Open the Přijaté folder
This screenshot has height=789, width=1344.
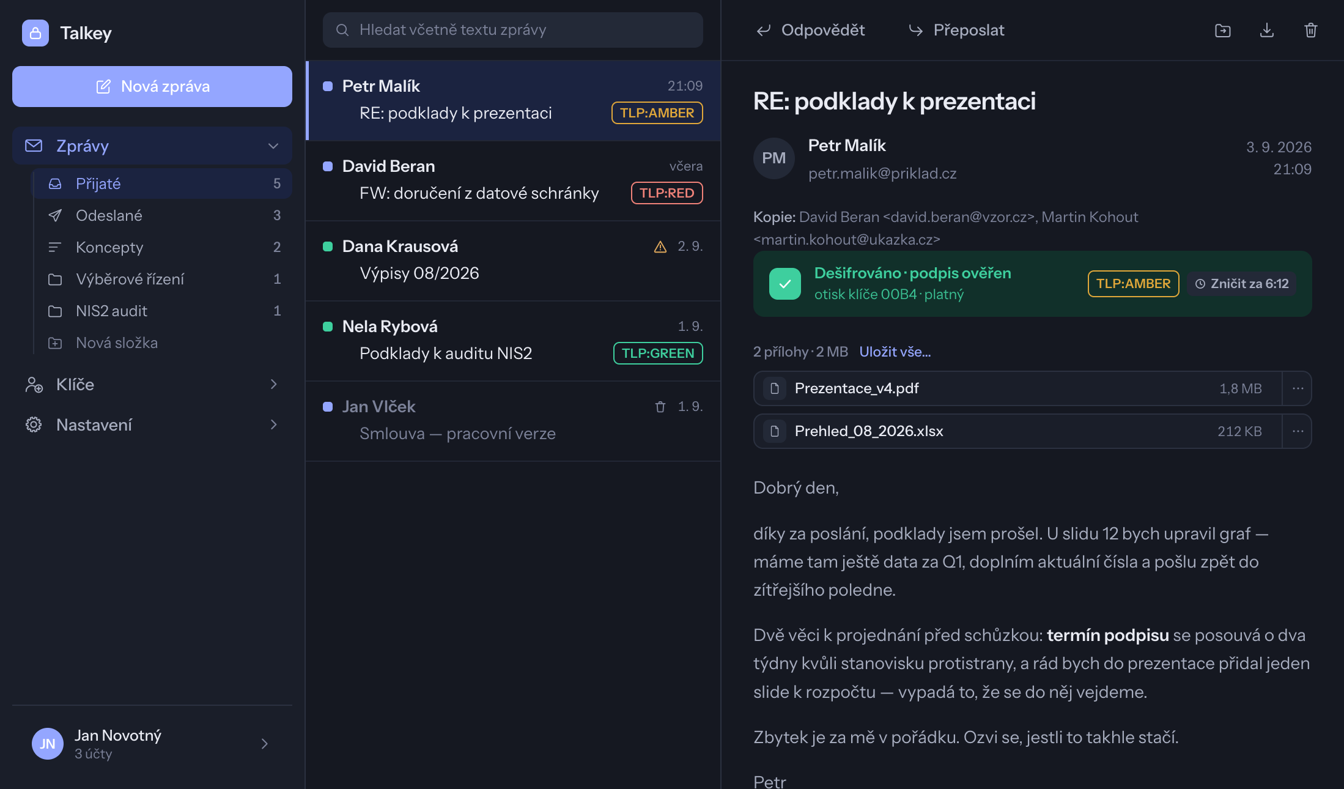162,183
